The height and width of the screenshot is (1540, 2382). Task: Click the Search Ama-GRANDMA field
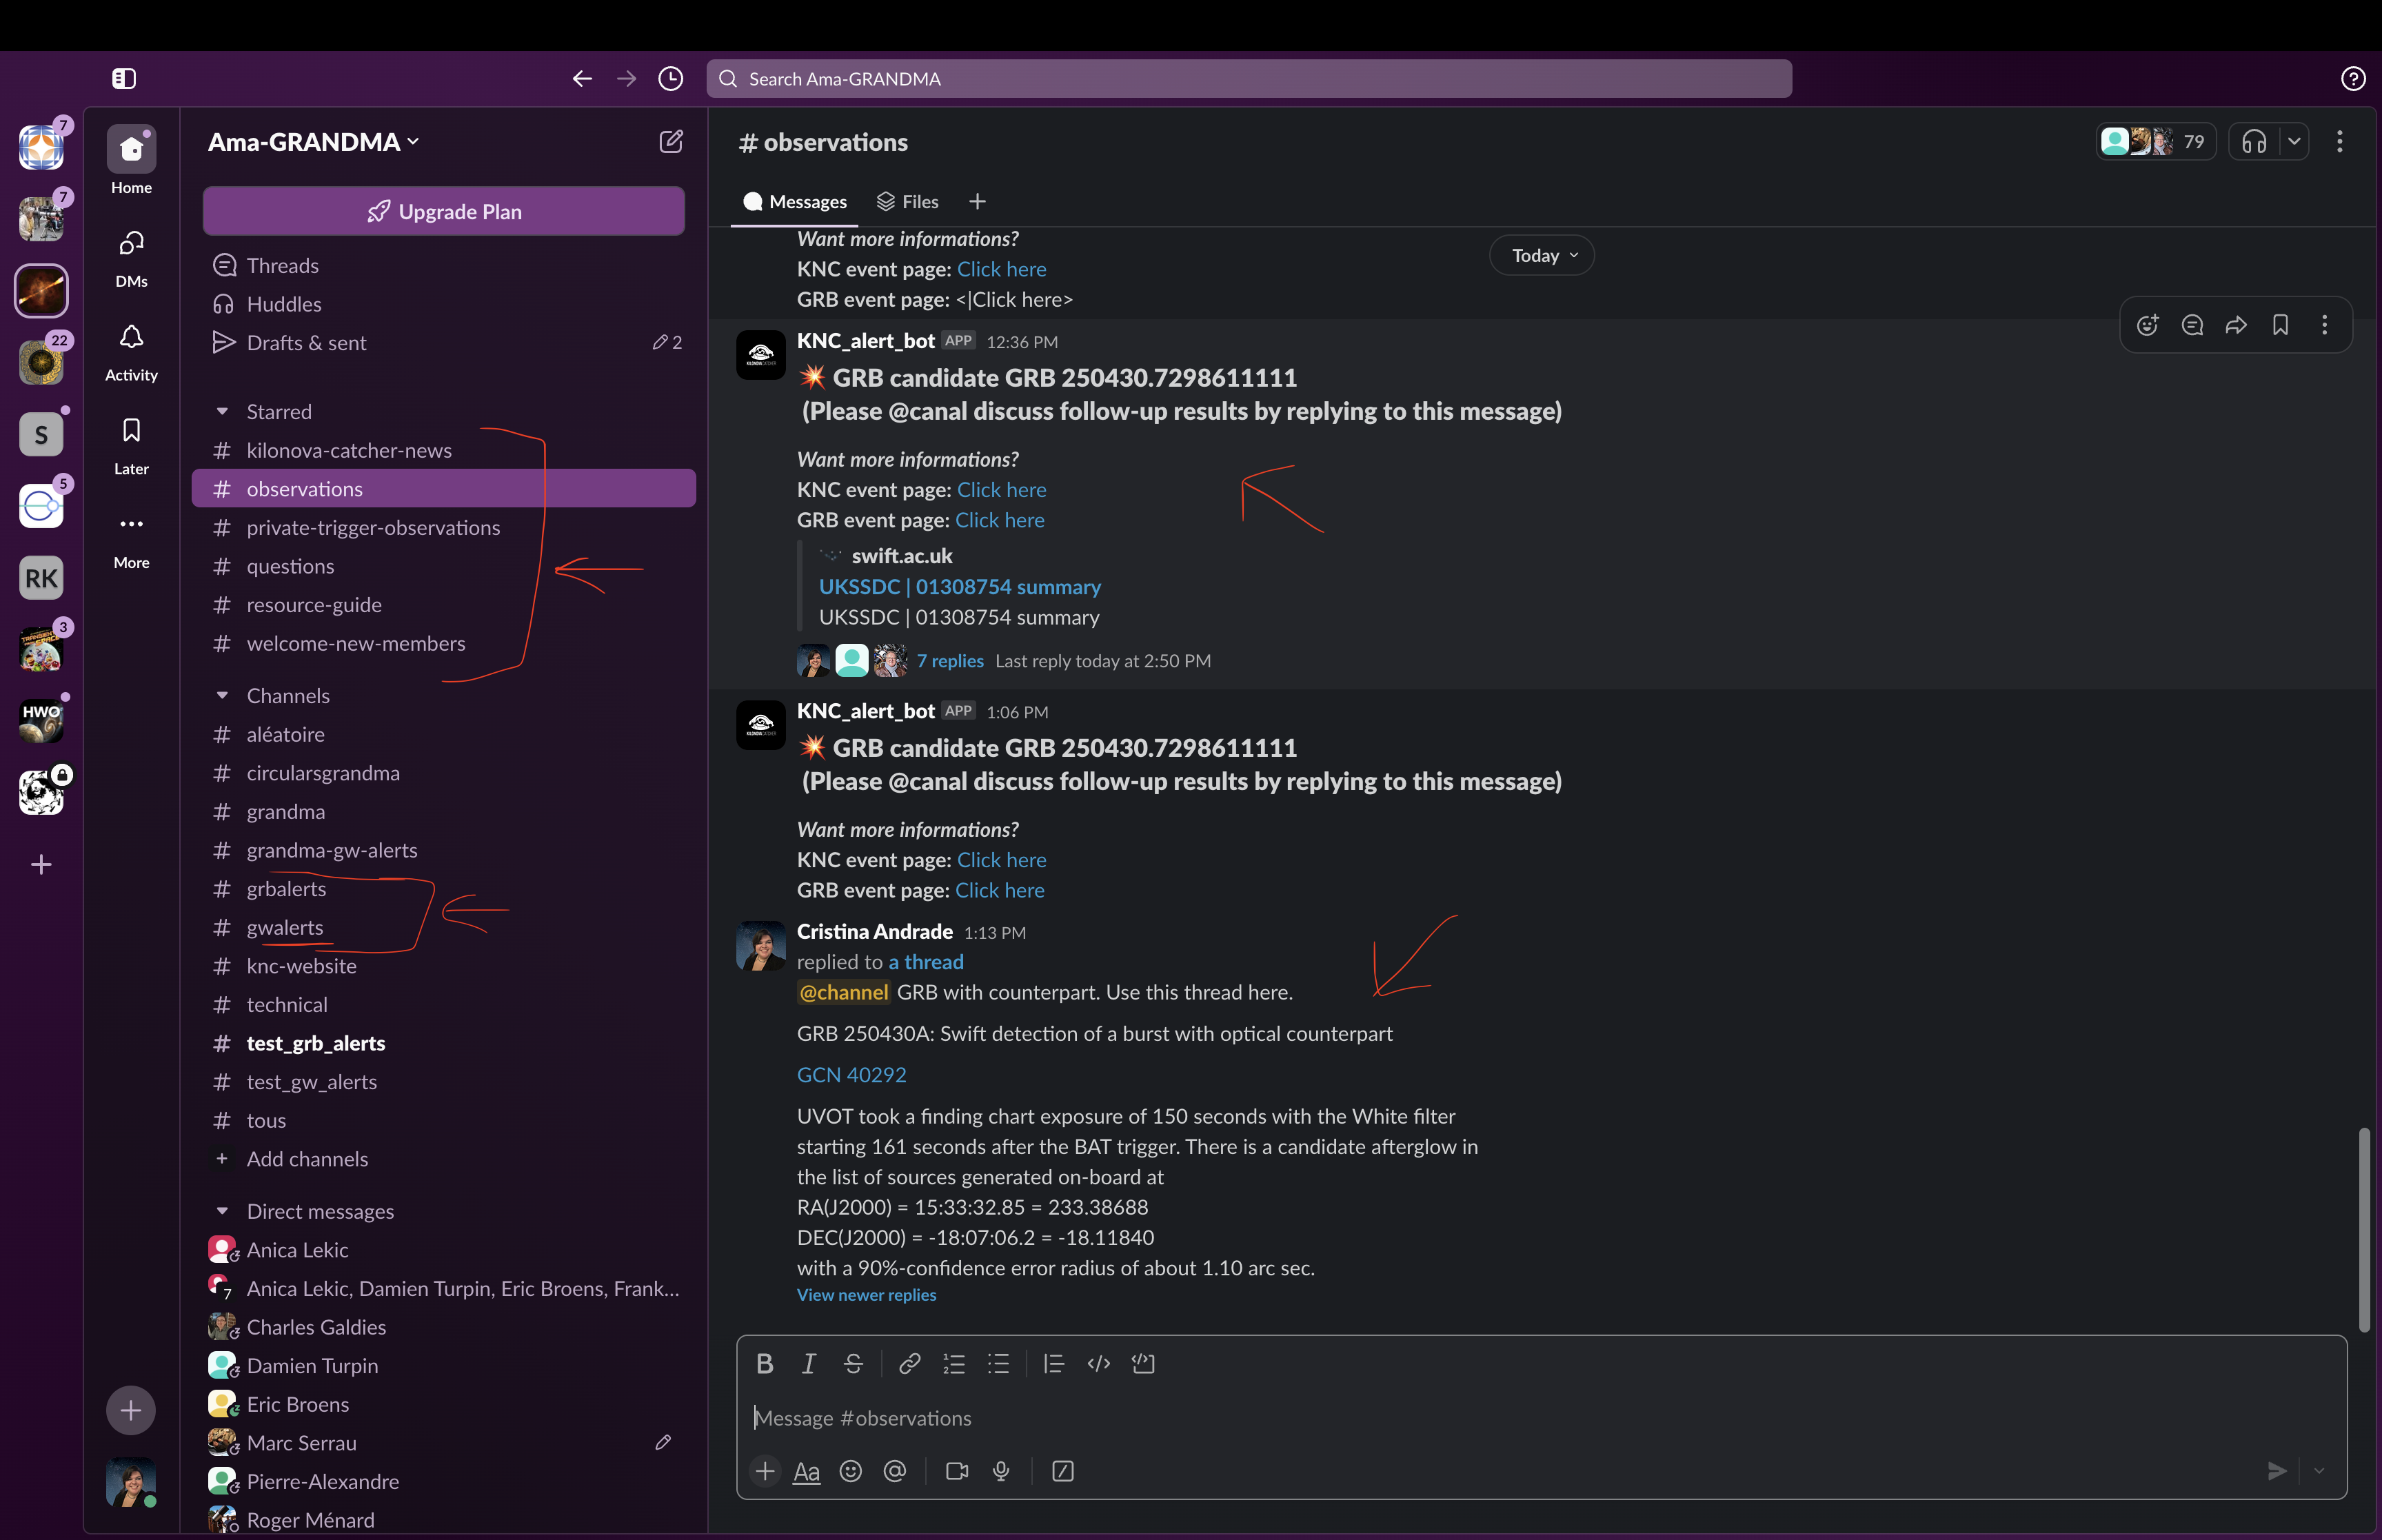click(x=1248, y=79)
